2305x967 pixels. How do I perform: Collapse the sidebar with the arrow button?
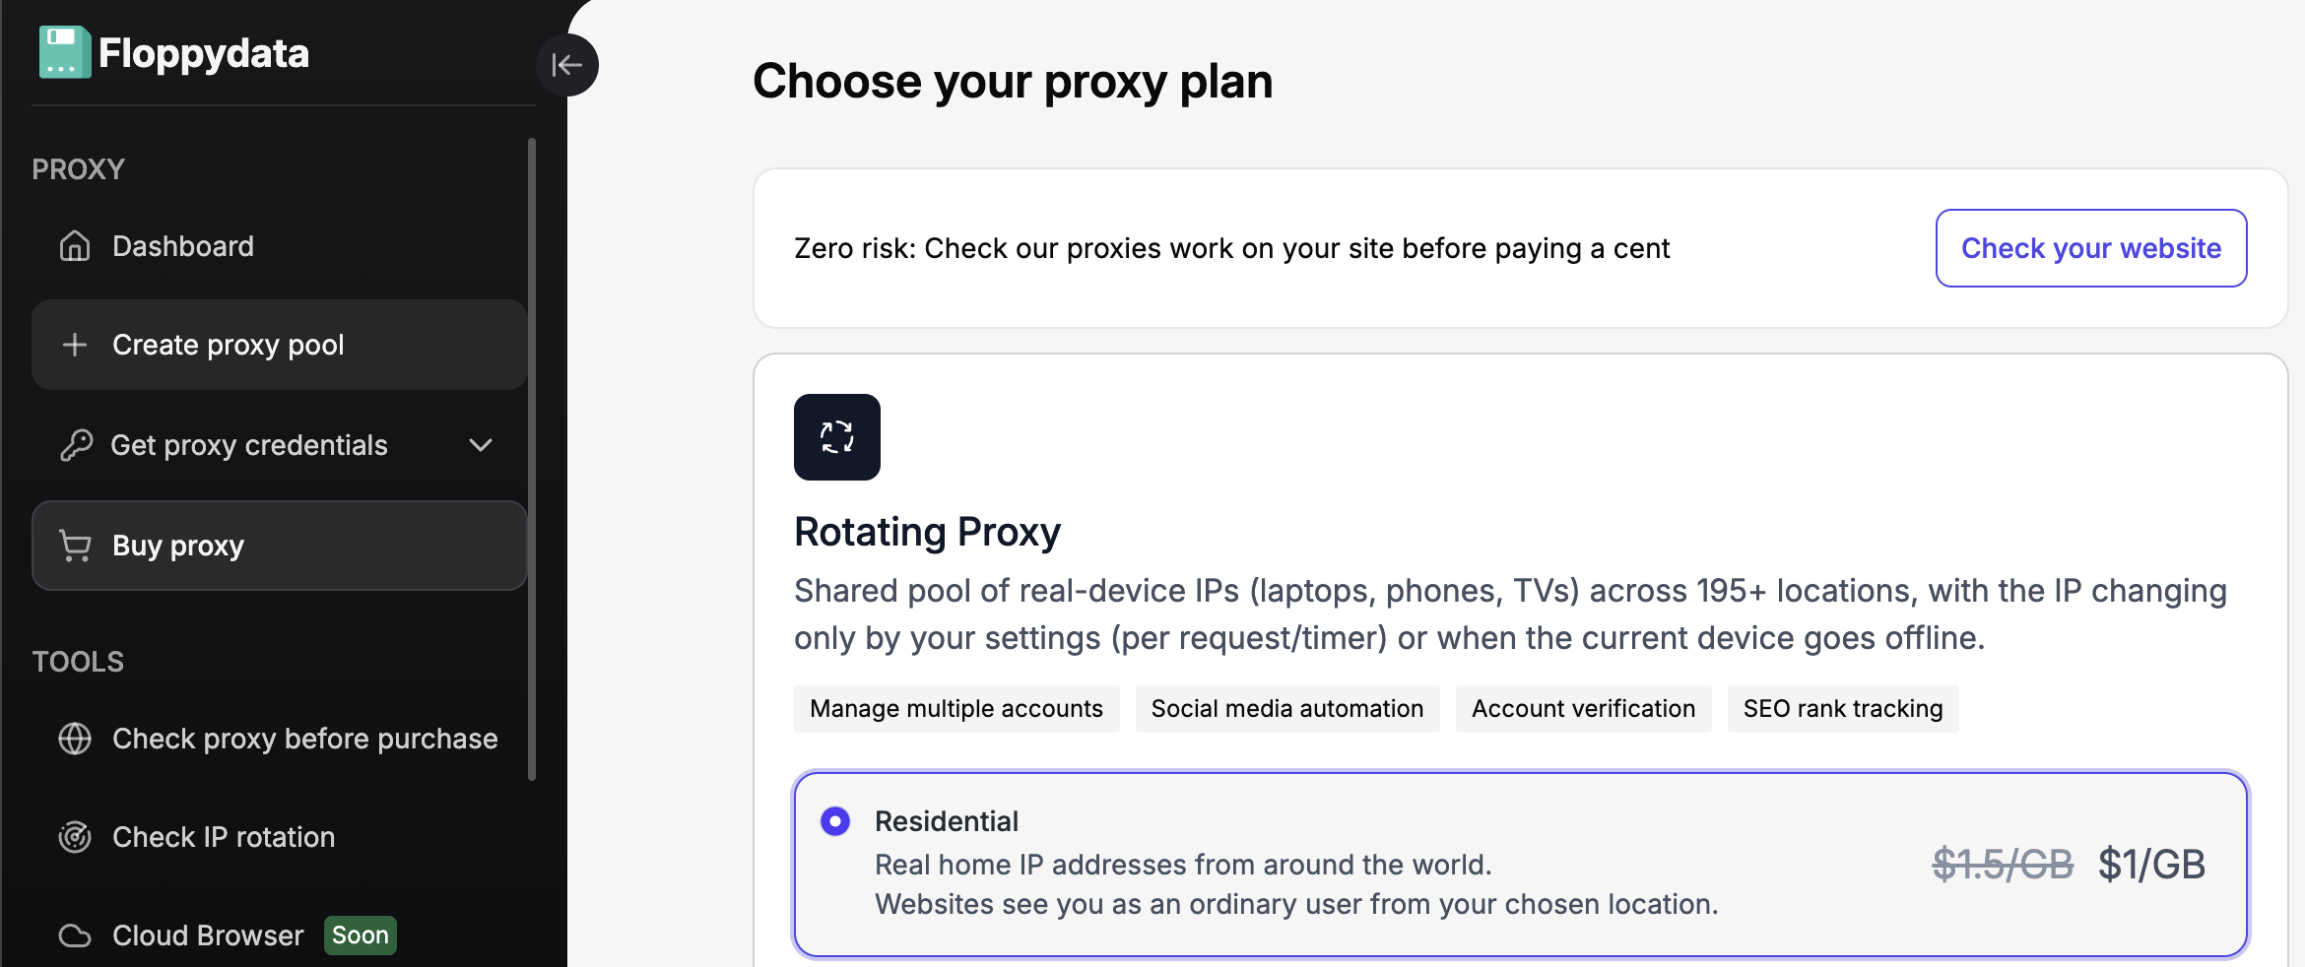click(x=566, y=65)
